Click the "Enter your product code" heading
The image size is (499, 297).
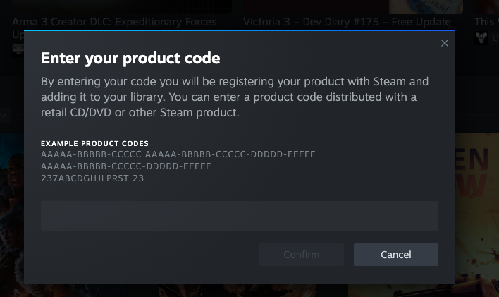tap(131, 58)
